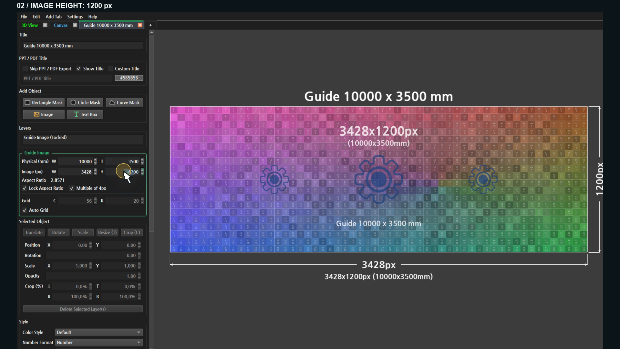This screenshot has height=349, width=620.
Task: Step the Grid rows 20 value
Action: [142, 201]
